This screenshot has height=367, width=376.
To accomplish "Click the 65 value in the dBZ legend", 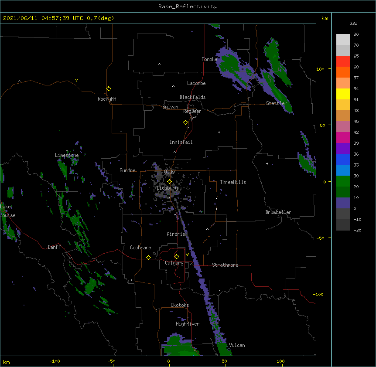I will tap(356, 56).
